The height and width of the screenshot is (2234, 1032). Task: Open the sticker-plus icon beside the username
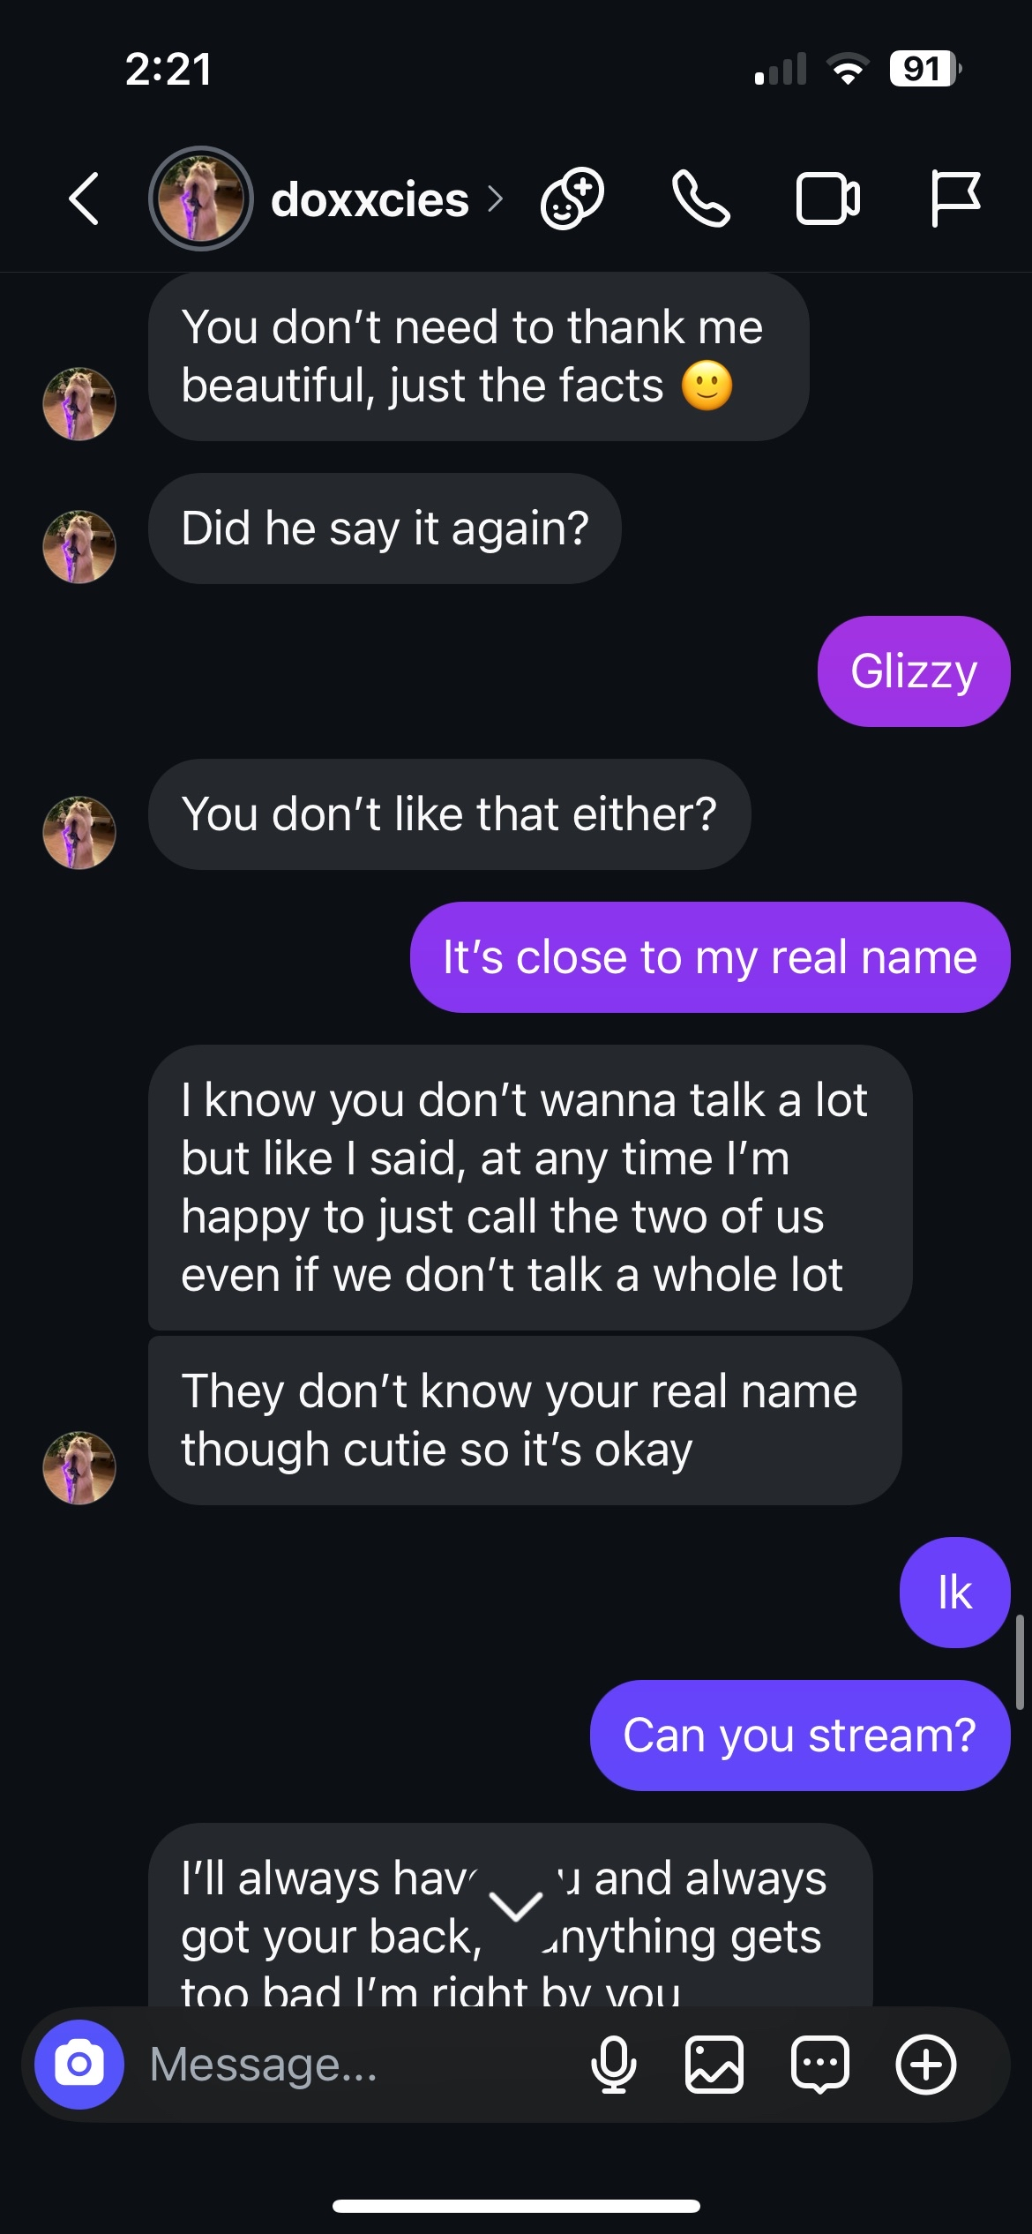coord(572,199)
